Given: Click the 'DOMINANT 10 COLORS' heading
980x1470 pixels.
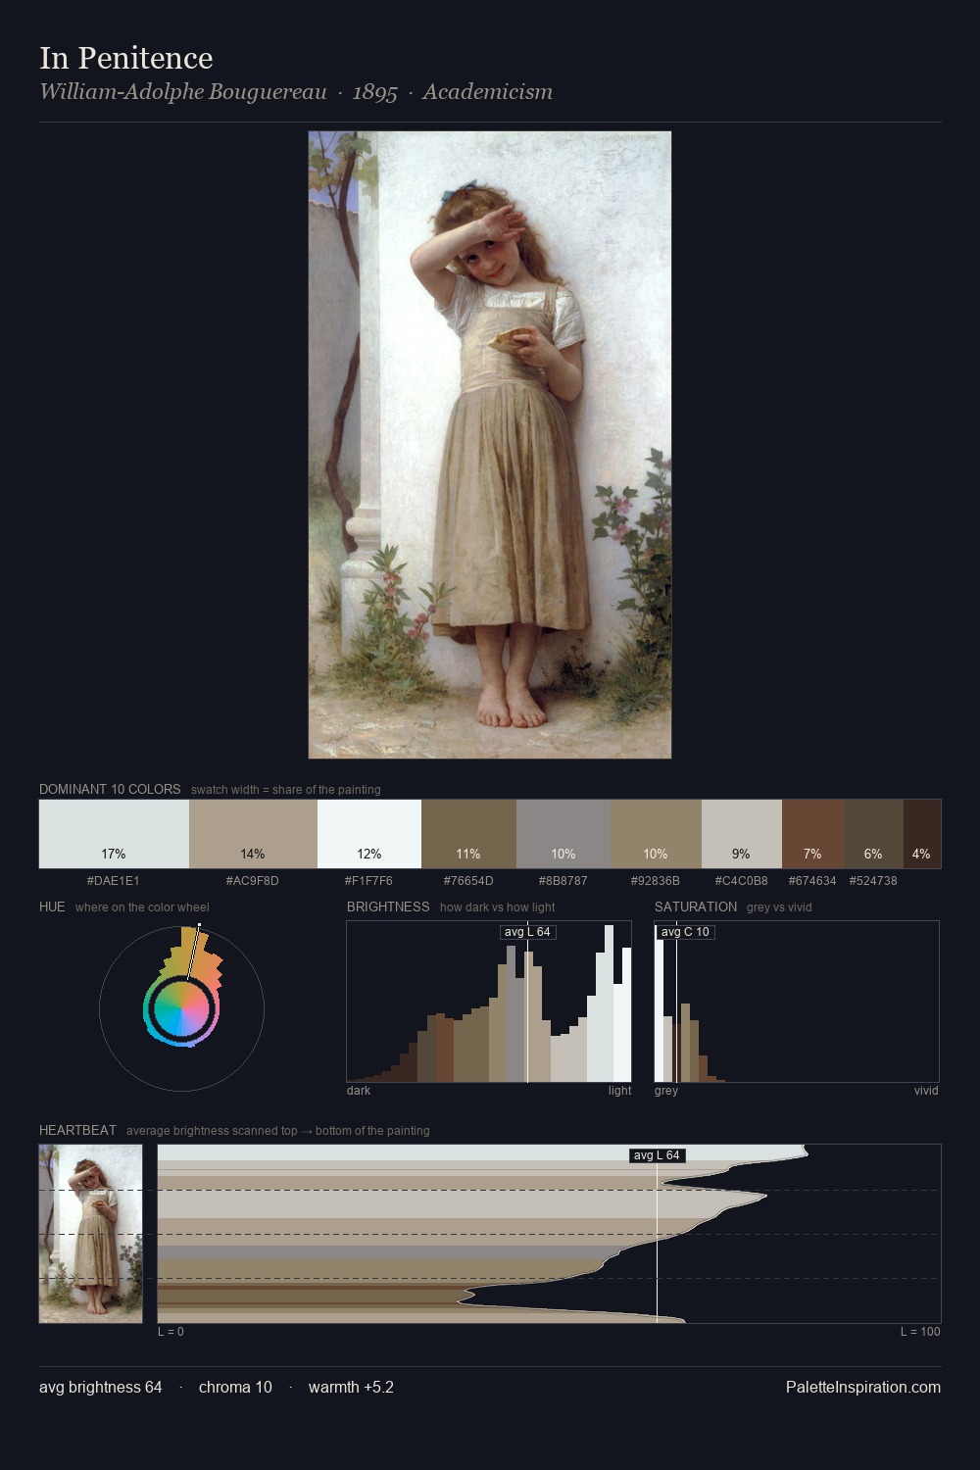Looking at the screenshot, I should 110,789.
